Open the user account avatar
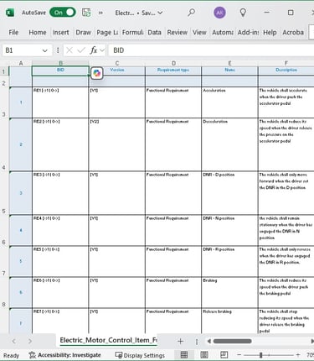This screenshot has height=361, width=314. [x=219, y=13]
